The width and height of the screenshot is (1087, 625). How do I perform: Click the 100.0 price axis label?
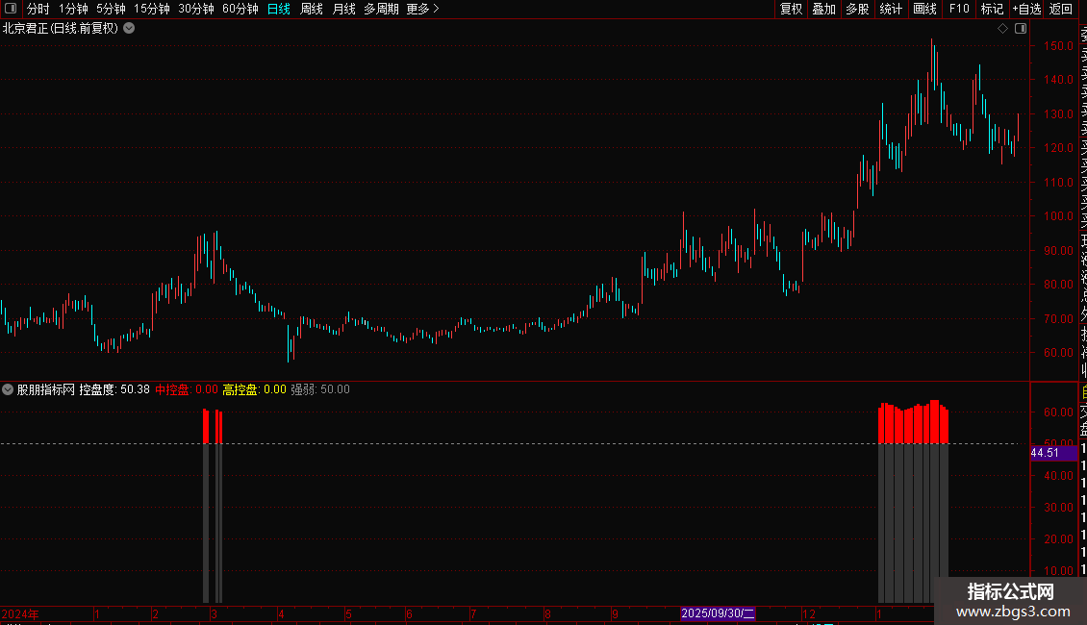1058,216
